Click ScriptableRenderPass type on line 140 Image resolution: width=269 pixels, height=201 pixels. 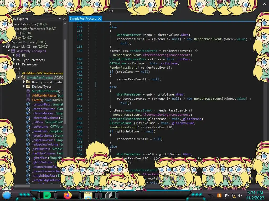[x=128, y=59]
